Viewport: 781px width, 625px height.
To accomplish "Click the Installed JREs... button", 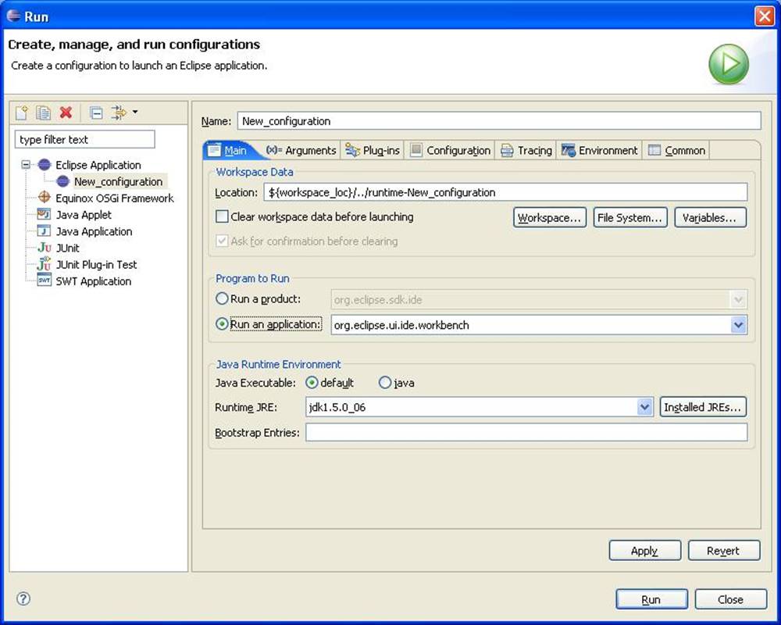I will [704, 407].
